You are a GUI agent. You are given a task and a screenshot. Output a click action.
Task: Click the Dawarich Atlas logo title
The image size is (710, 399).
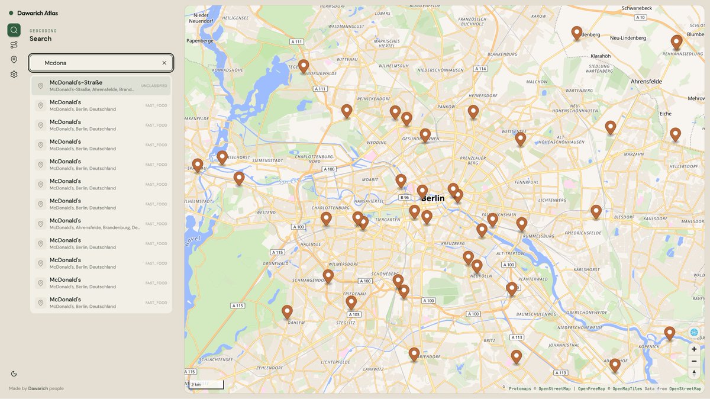point(37,13)
